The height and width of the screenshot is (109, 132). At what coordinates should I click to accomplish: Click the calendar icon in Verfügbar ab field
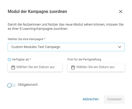13,68
